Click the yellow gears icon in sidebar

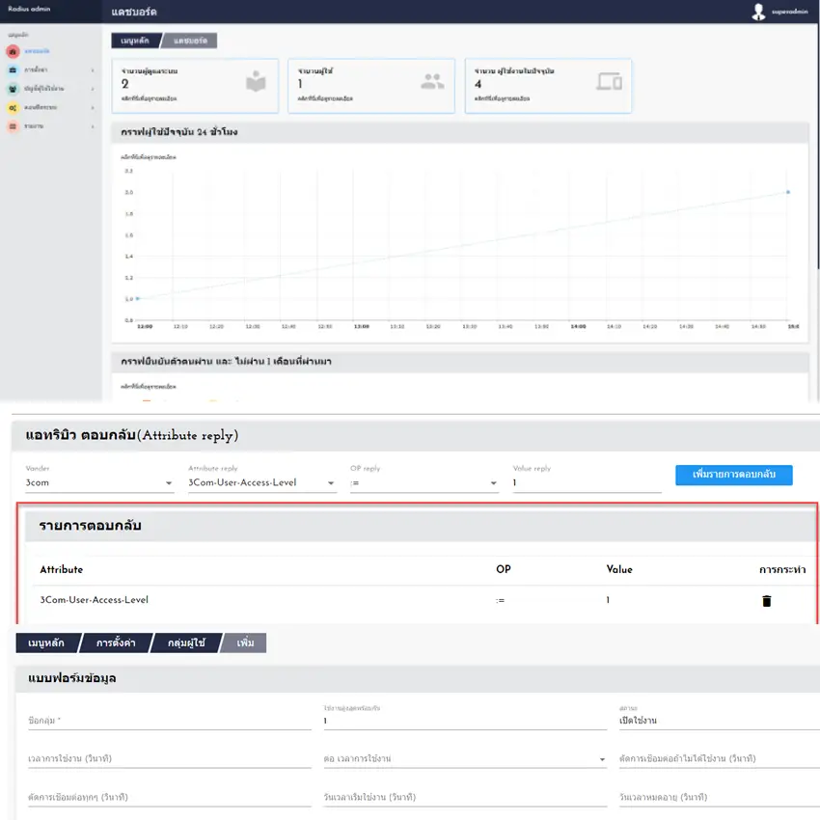tap(12, 107)
